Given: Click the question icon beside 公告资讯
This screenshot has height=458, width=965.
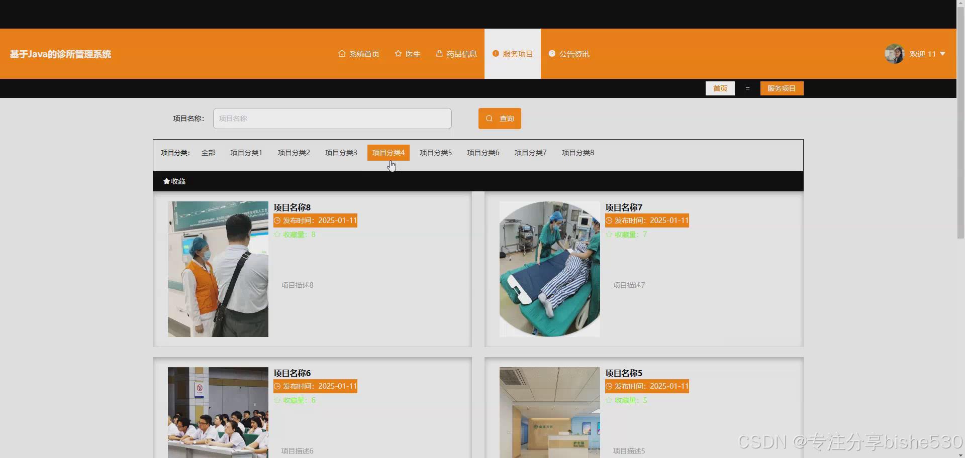Looking at the screenshot, I should click(x=552, y=53).
